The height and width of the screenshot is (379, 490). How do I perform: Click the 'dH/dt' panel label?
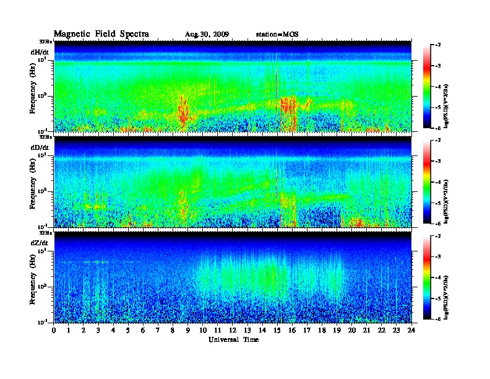(40, 52)
